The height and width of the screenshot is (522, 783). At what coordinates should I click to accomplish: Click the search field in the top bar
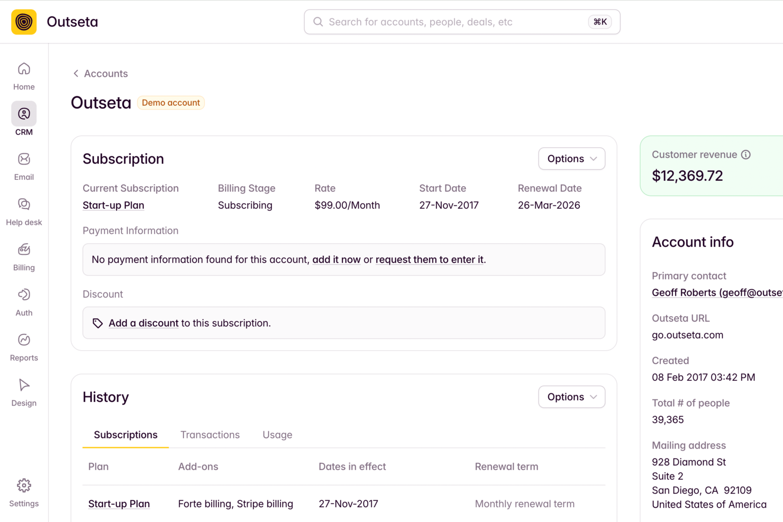pyautogui.click(x=461, y=22)
